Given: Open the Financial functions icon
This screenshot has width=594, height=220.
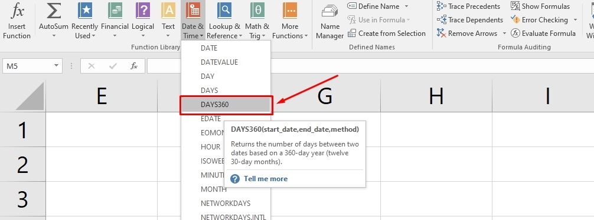Looking at the screenshot, I should tap(115, 11).
